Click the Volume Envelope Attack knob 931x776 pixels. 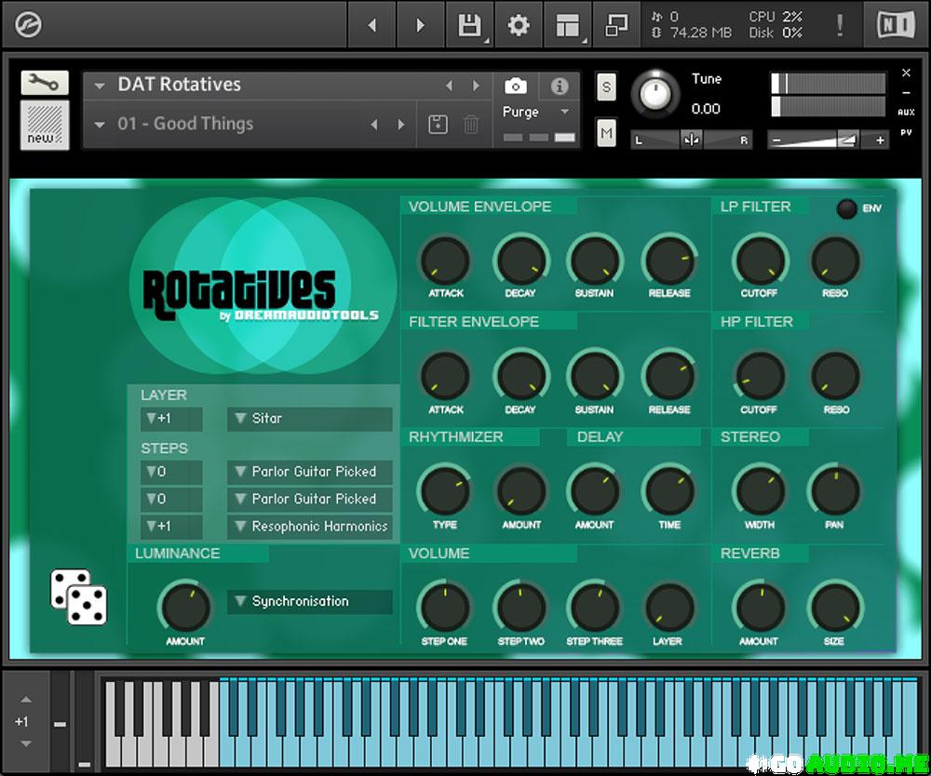[x=445, y=260]
